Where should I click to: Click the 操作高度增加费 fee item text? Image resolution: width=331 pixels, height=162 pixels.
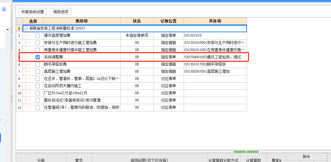coord(57,36)
